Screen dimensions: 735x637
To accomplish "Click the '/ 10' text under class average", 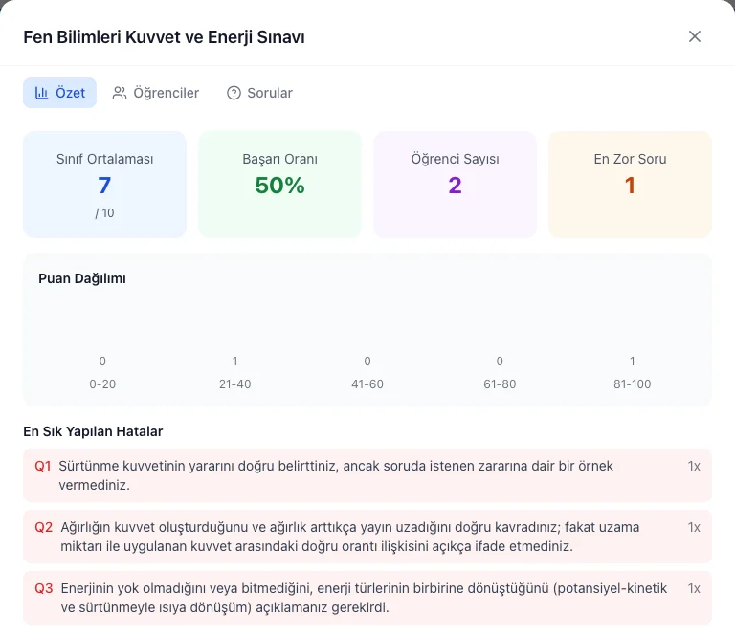I will tap(104, 213).
